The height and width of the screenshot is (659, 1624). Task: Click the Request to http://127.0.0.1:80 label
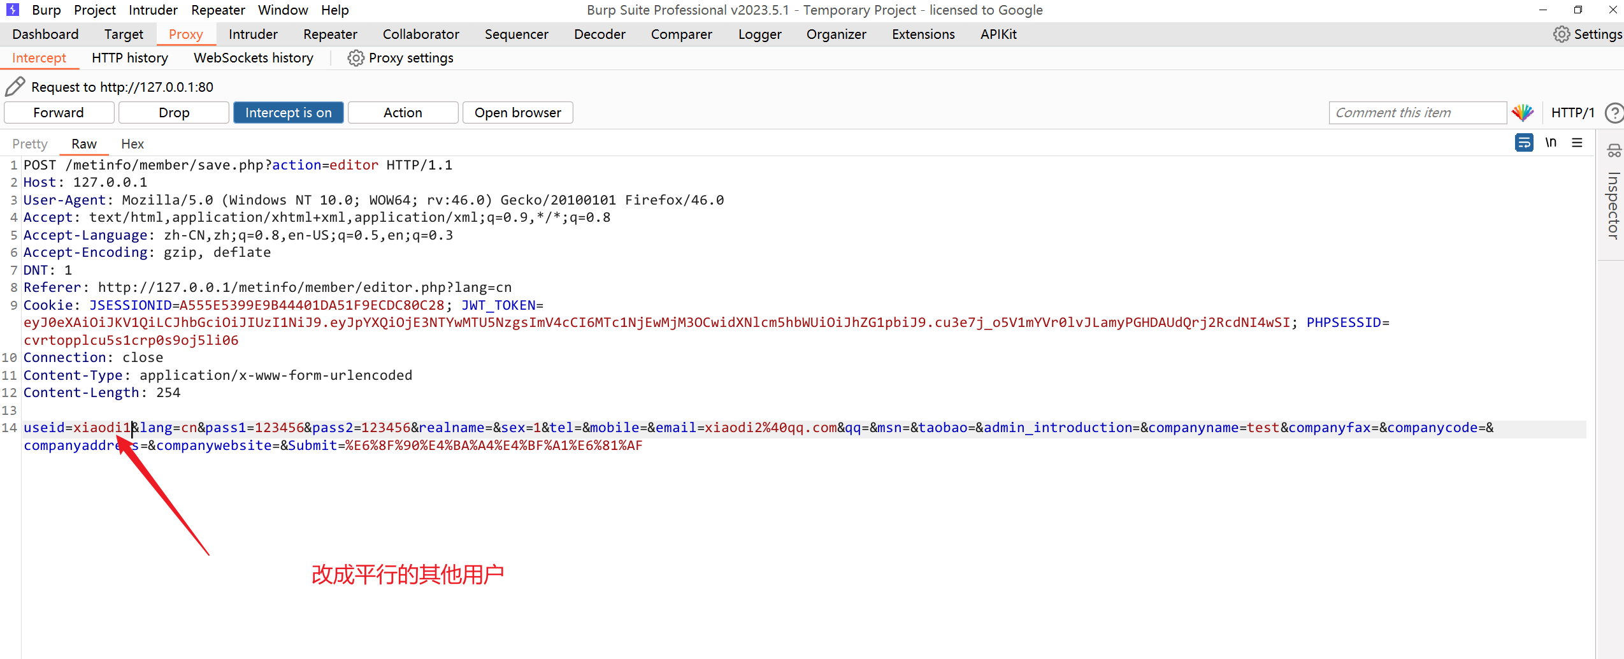(122, 87)
